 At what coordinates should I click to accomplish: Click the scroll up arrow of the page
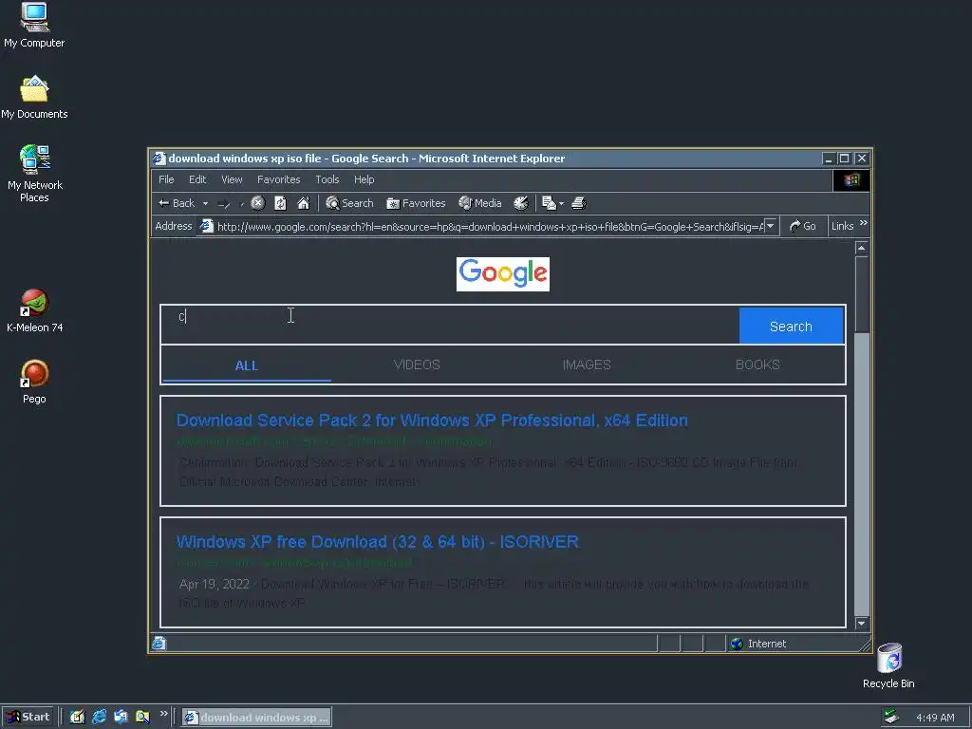tap(861, 248)
